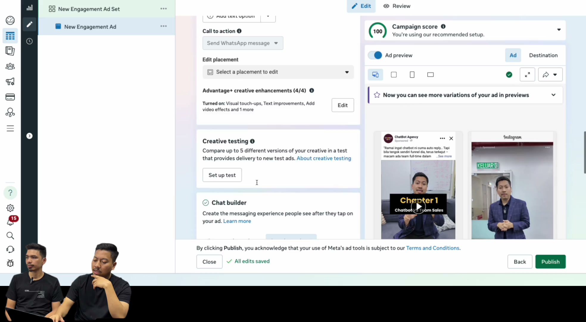Play the Chapter 1 video preview
This screenshot has height=322, width=586.
coord(418,206)
